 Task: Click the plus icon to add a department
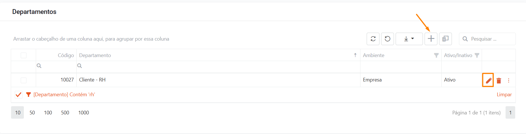[x=431, y=39]
